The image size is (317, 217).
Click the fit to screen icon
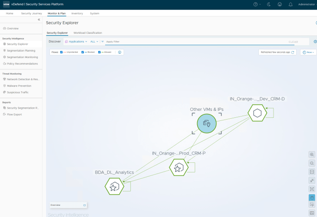pyautogui.click(x=312, y=189)
